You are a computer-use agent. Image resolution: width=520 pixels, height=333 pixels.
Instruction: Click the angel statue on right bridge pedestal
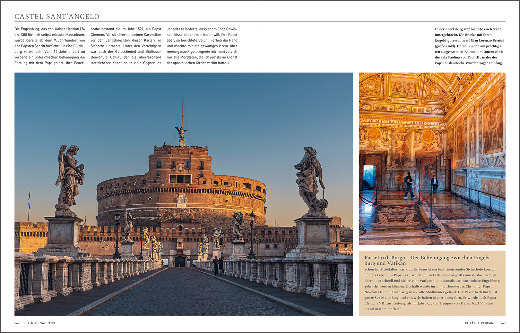click(311, 182)
